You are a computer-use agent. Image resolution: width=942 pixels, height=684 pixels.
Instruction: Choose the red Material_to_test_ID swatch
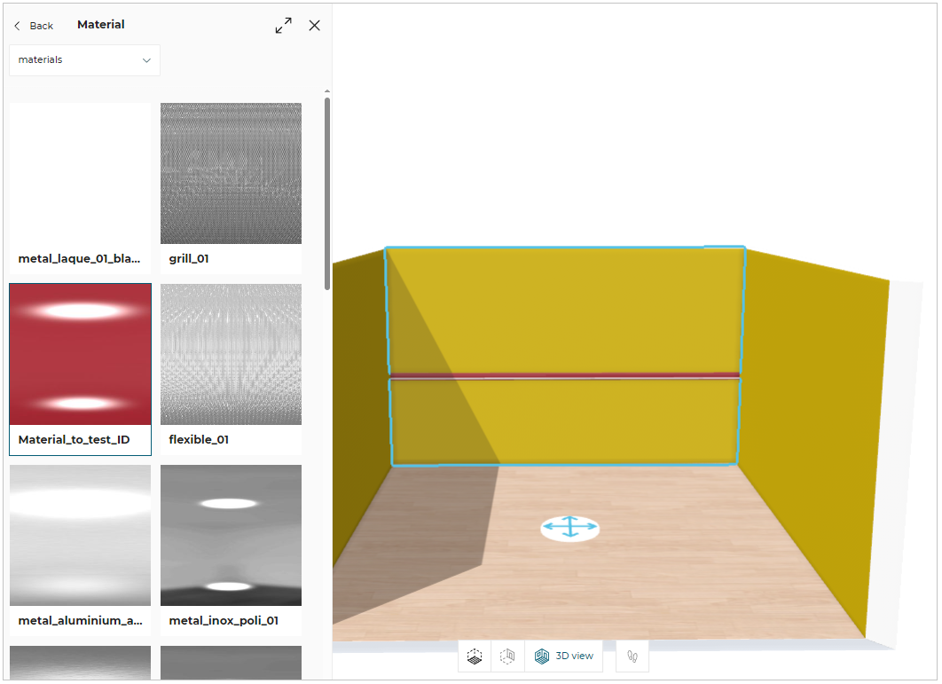tap(80, 354)
